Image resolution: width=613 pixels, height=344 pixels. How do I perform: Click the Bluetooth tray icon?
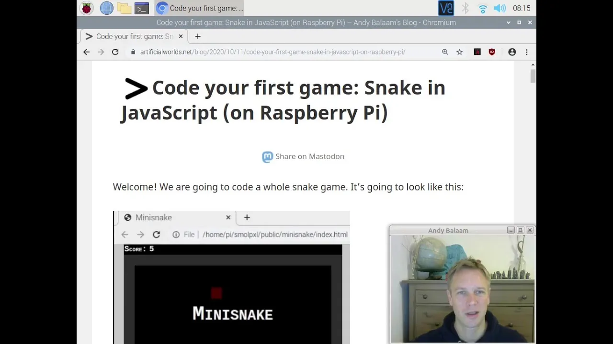pos(465,8)
